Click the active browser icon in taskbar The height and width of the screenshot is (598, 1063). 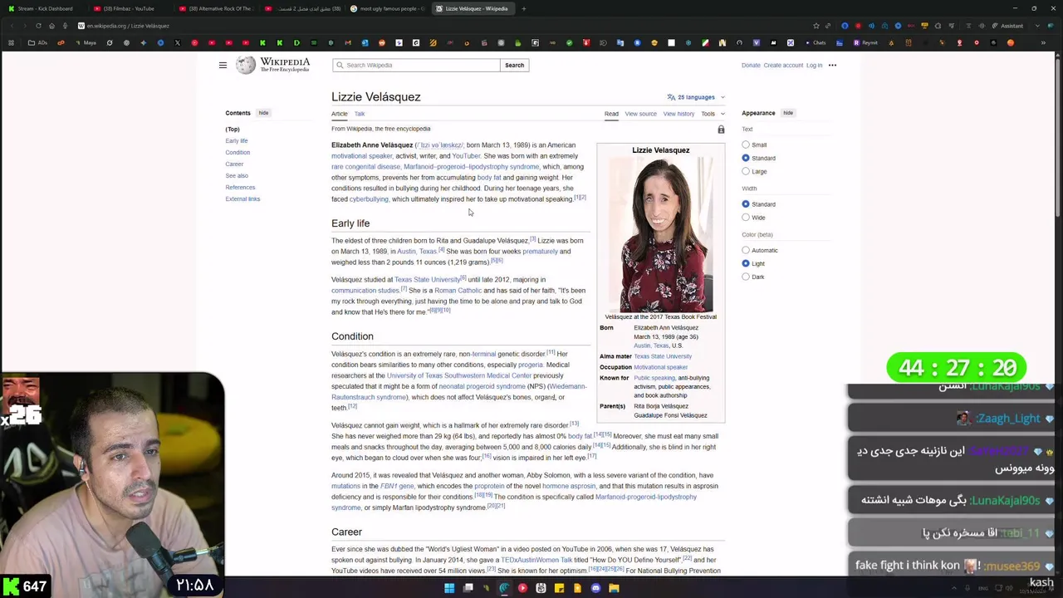[x=504, y=588]
